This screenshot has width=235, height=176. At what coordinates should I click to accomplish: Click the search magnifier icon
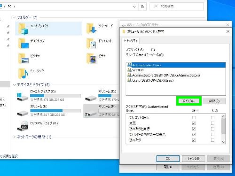[x=156, y=7]
